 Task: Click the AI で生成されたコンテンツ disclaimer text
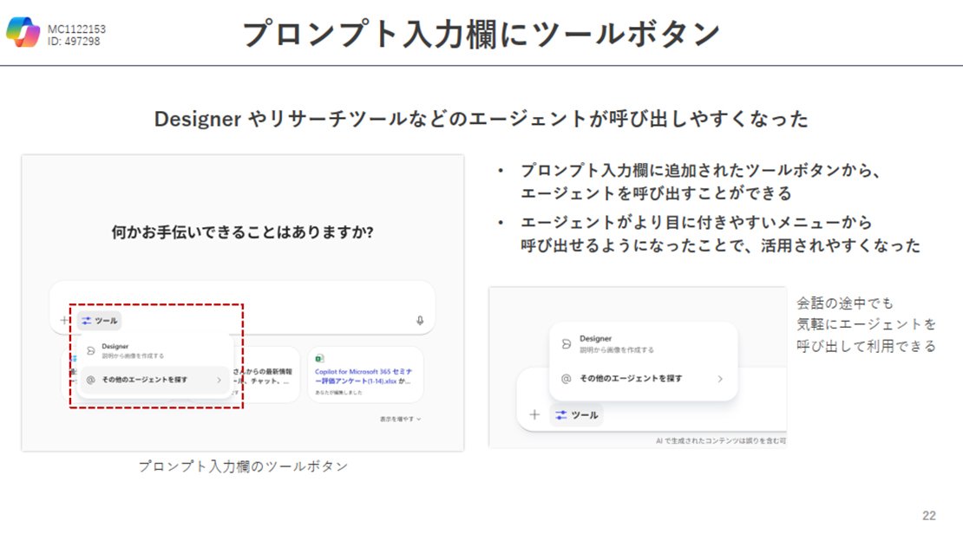[x=721, y=441]
